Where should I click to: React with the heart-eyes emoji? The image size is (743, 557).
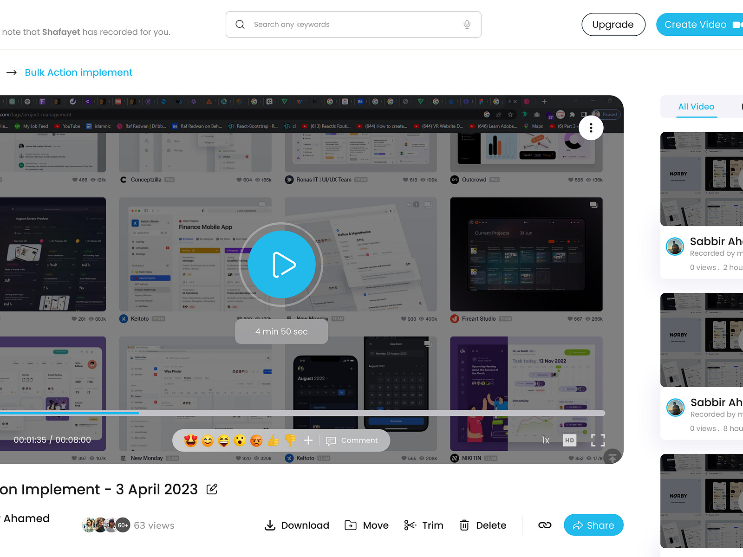point(190,440)
